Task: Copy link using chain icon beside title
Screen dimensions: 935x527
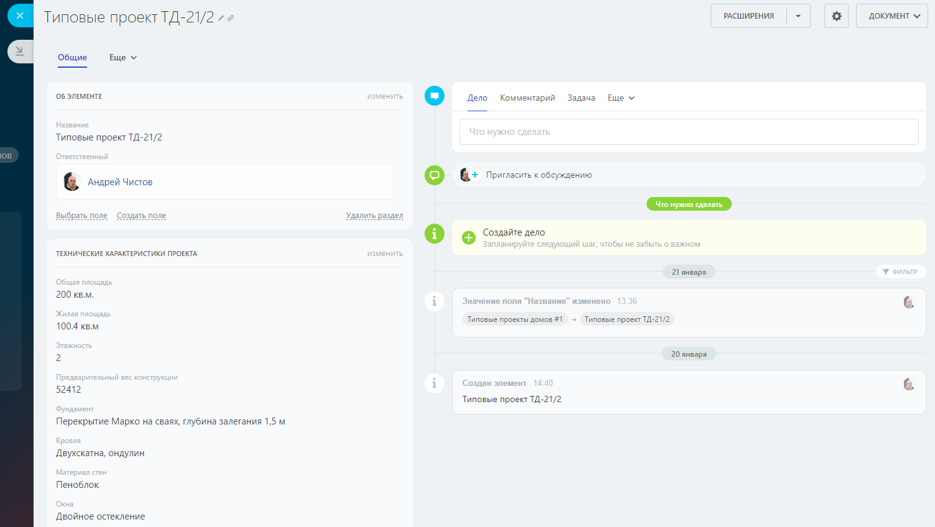Action: [x=231, y=19]
